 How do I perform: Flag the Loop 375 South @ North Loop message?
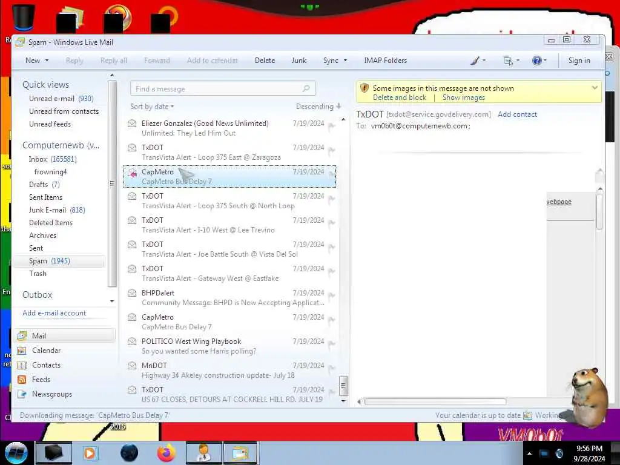coord(332,199)
